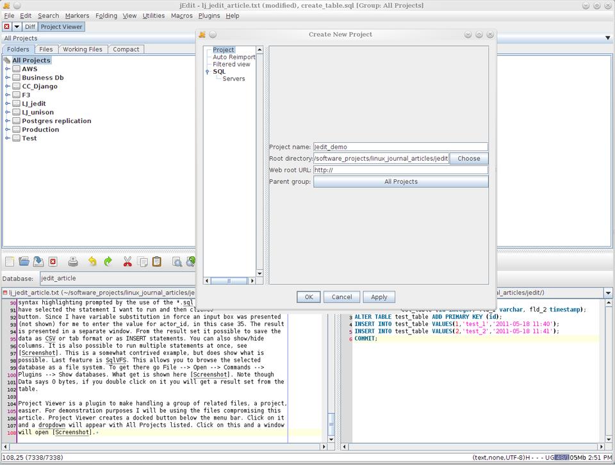
Task: Click the Paste clipboard icon
Action: [x=157, y=261]
